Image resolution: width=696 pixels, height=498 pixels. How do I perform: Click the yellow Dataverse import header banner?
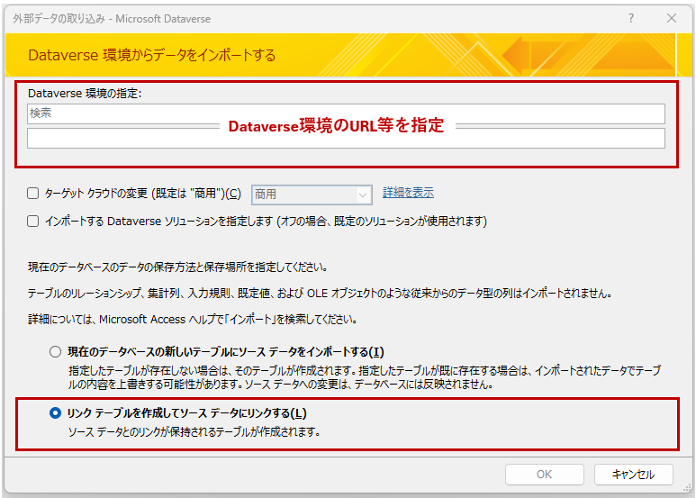point(348,56)
